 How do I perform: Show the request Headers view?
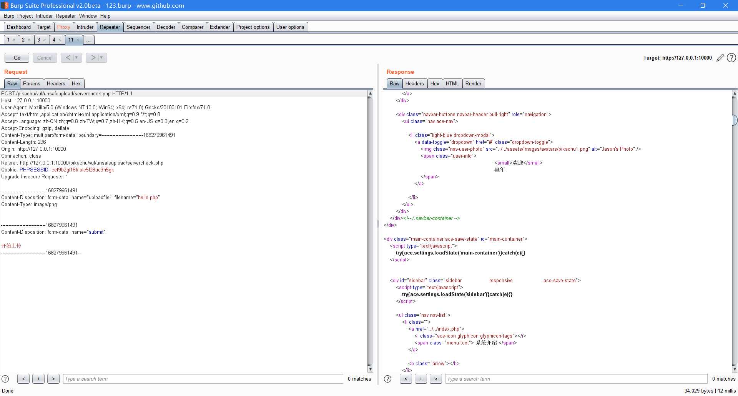click(56, 83)
